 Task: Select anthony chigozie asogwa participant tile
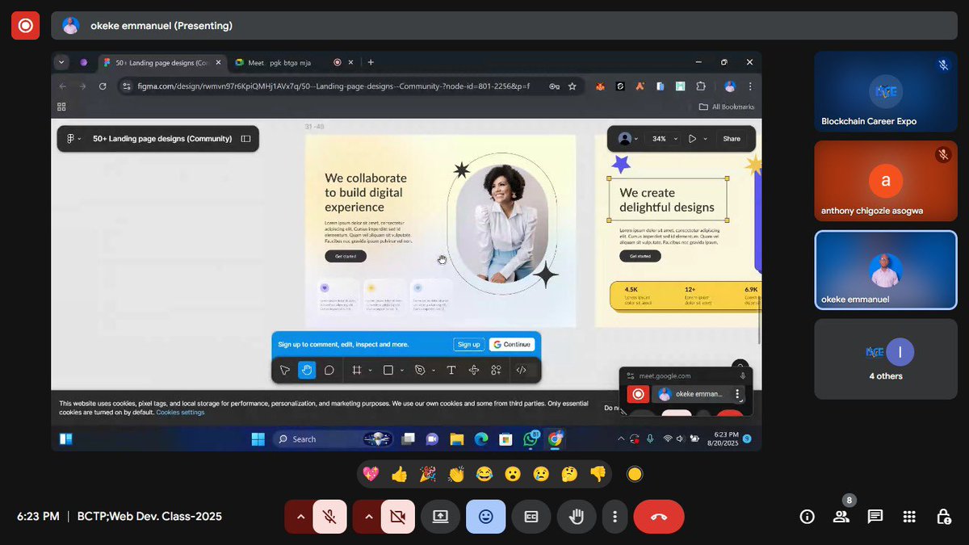[886, 182]
